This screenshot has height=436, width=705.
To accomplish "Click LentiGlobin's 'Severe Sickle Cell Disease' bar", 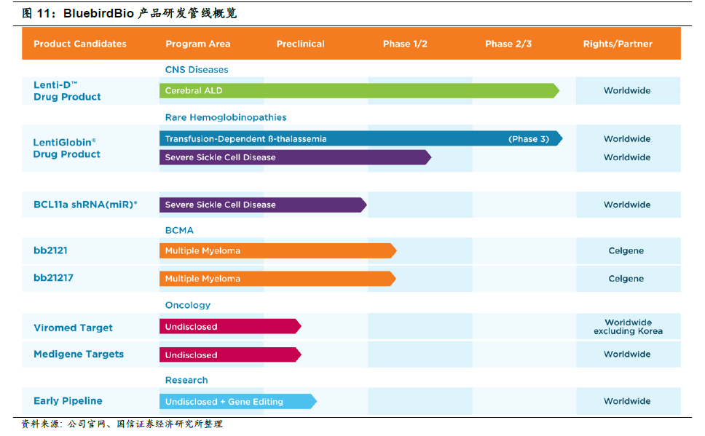I will pos(296,157).
